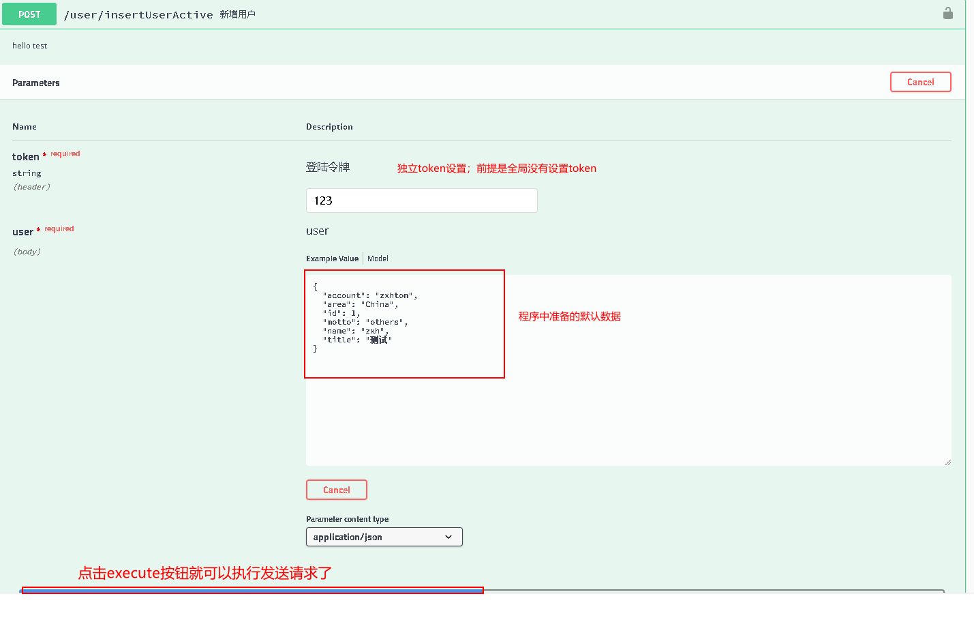
Task: Switch to the Model tab
Action: click(378, 259)
